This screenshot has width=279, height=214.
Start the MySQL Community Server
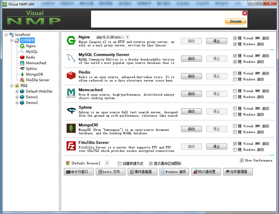[x=191, y=59]
